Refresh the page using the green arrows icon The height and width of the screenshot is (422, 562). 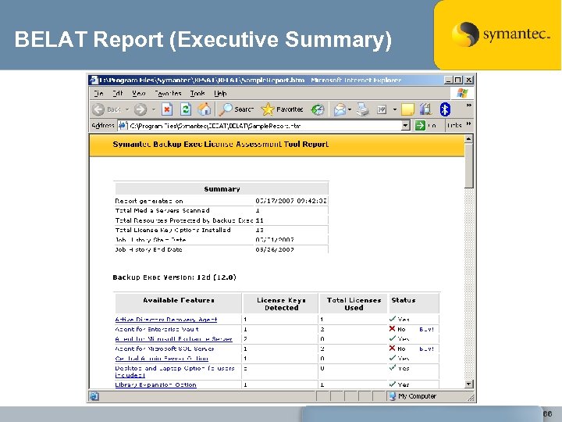(x=185, y=109)
